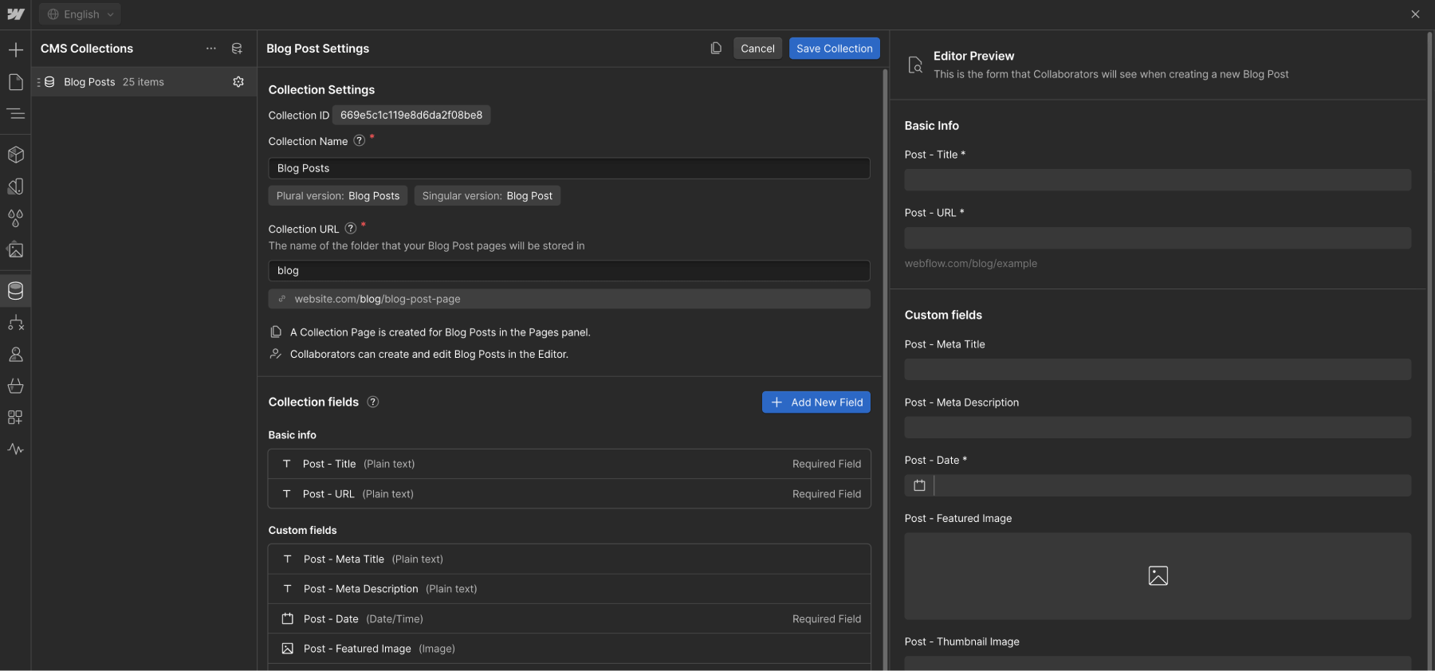Click the duplicate collection icon beside Cancel
The image size is (1435, 671).
(x=716, y=49)
